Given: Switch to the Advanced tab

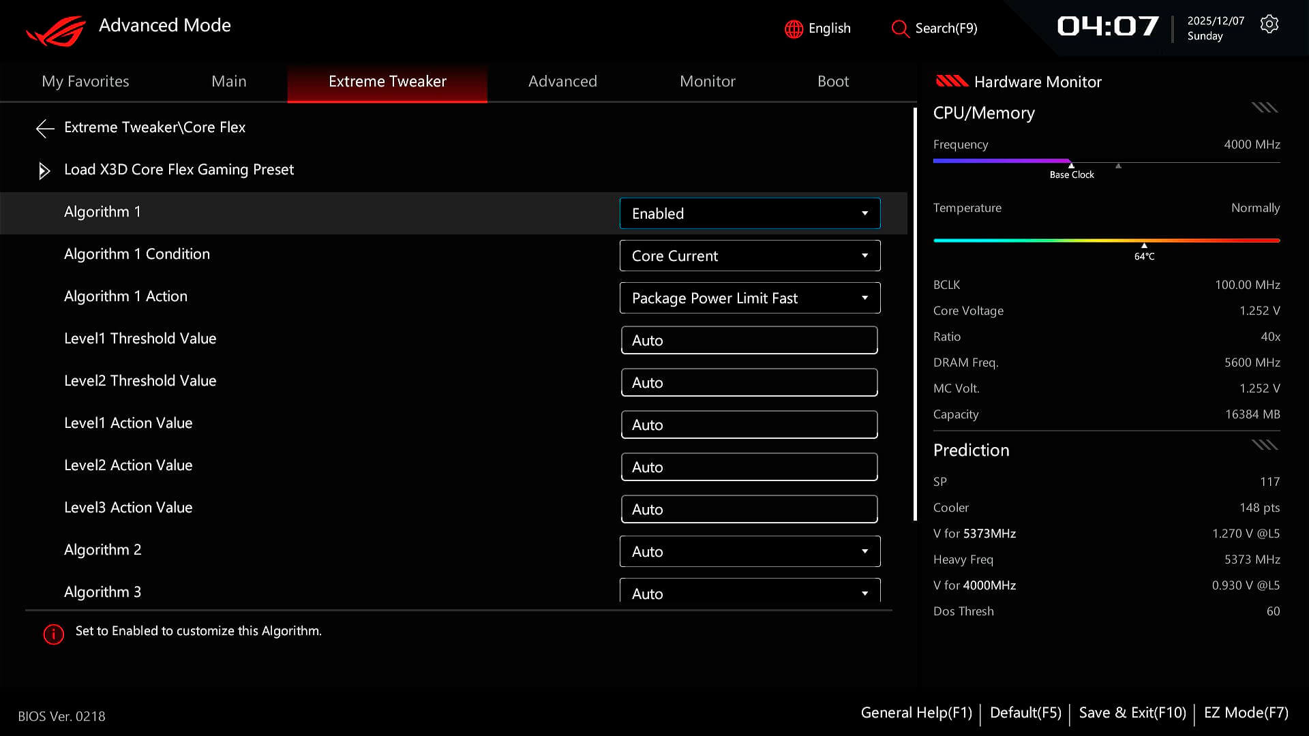Looking at the screenshot, I should tap(562, 81).
